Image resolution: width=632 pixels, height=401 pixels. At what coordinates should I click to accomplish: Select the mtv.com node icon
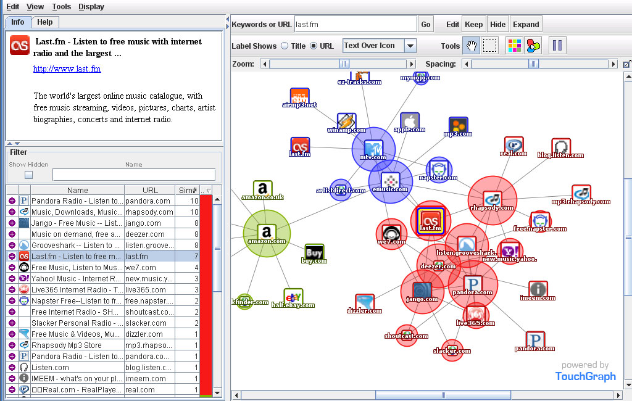click(373, 149)
